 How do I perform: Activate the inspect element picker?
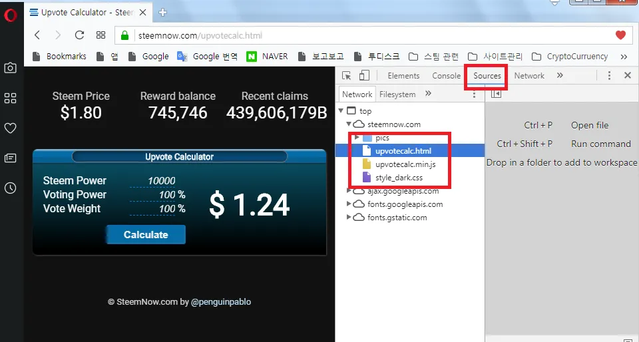(346, 76)
